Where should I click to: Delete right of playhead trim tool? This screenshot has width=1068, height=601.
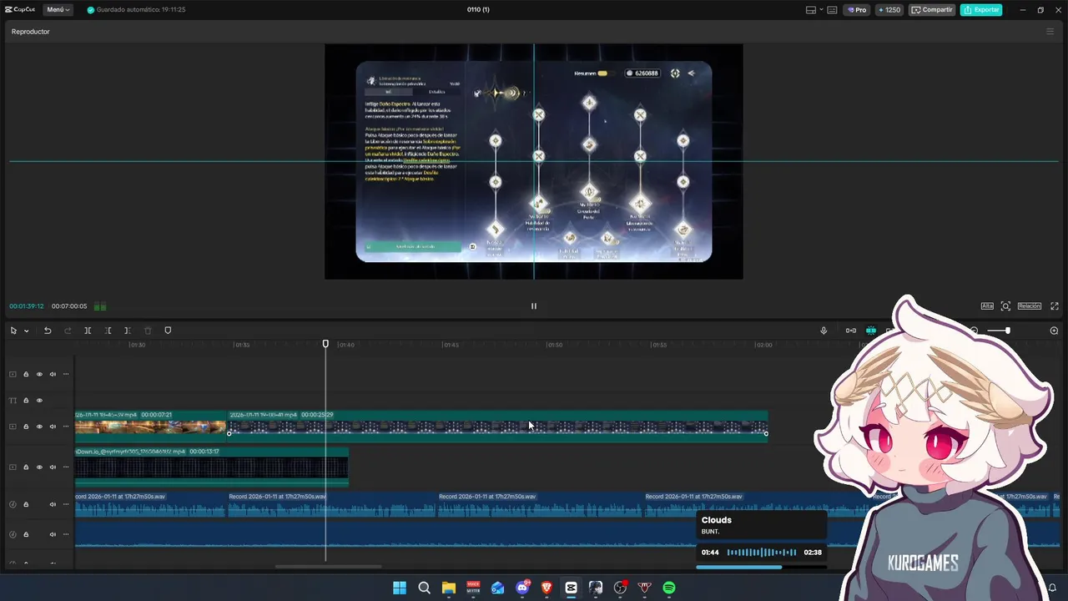pos(128,331)
